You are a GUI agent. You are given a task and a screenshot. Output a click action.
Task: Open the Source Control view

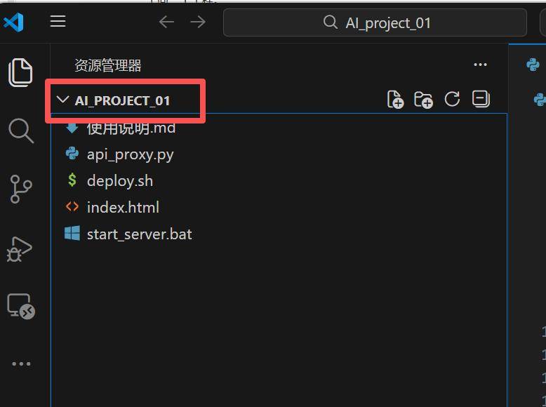pyautogui.click(x=20, y=189)
